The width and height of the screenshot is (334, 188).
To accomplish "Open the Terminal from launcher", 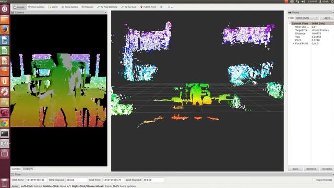I will click(5, 134).
